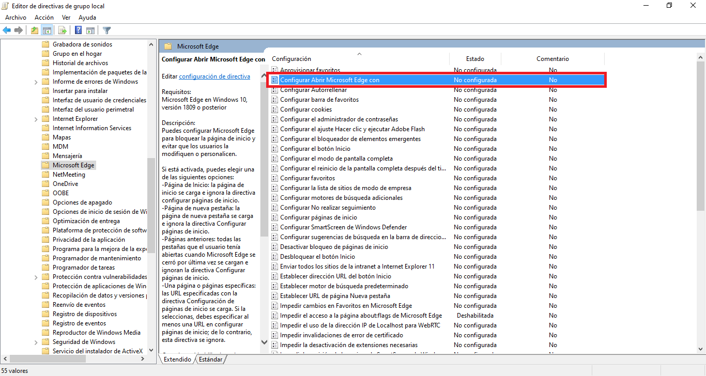This screenshot has width=706, height=376.
Task: Select Establecer URL de página Nueva pestaña
Action: (x=335, y=296)
